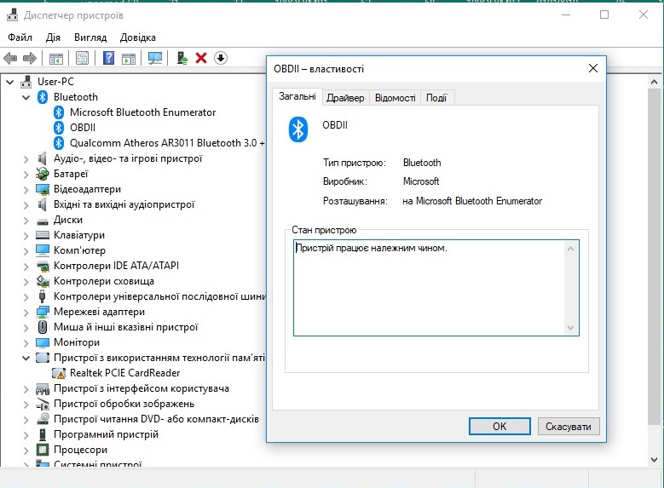Select the Загальні tab
664x488 pixels.
297,96
